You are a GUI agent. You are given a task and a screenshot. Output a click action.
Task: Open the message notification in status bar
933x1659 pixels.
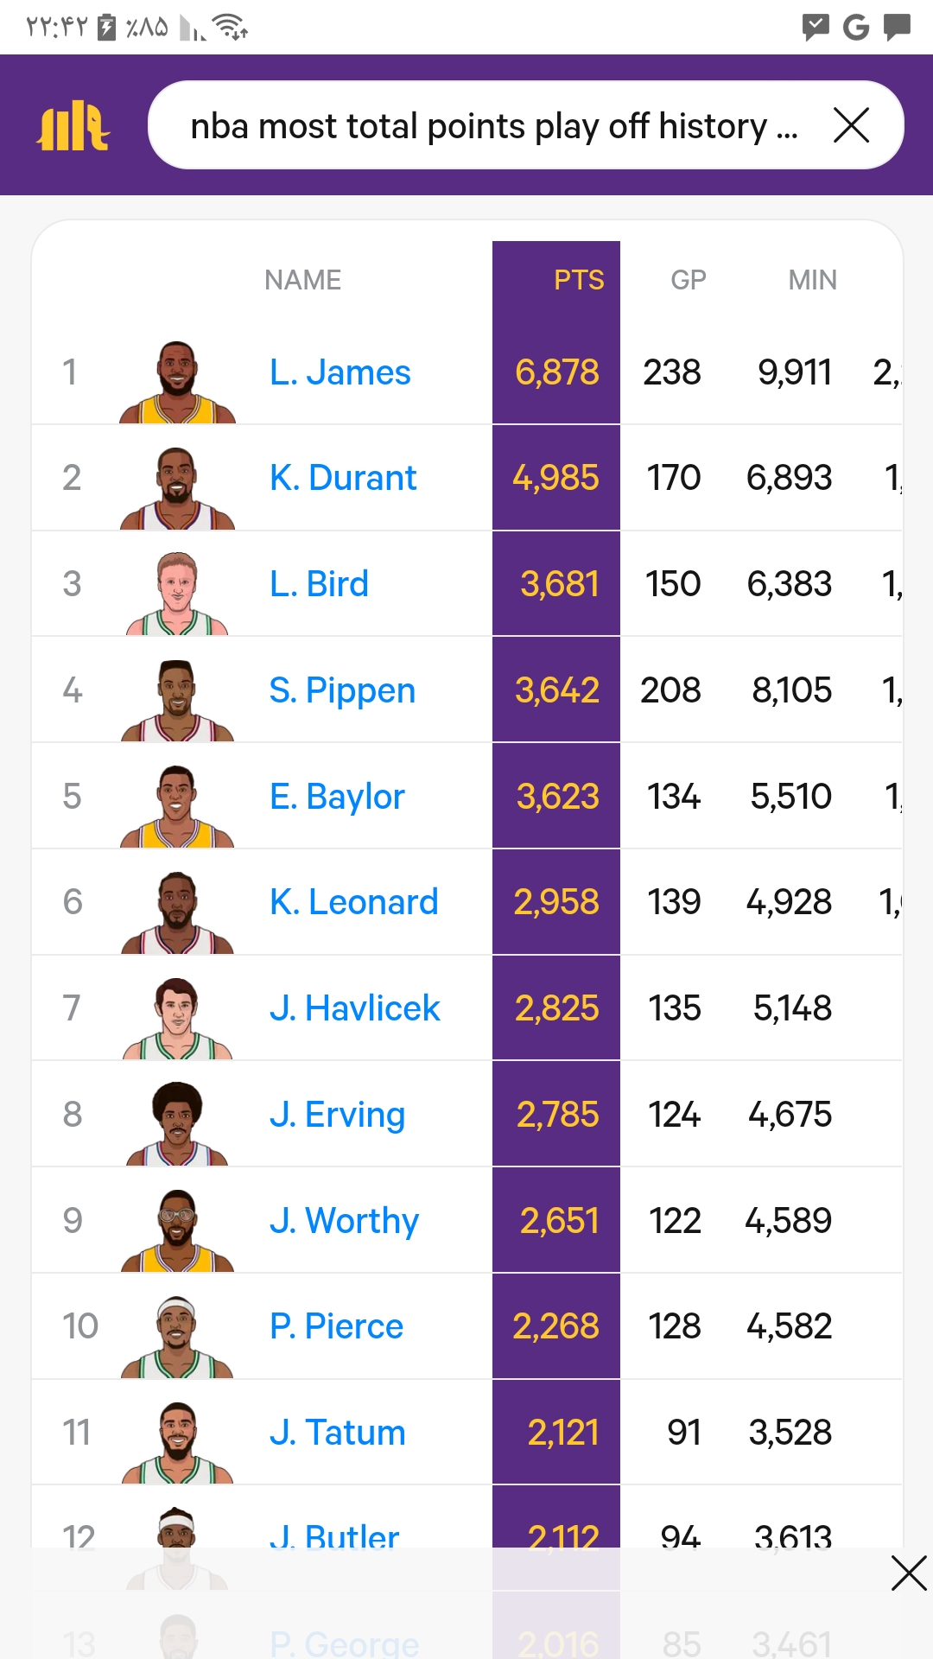click(898, 27)
